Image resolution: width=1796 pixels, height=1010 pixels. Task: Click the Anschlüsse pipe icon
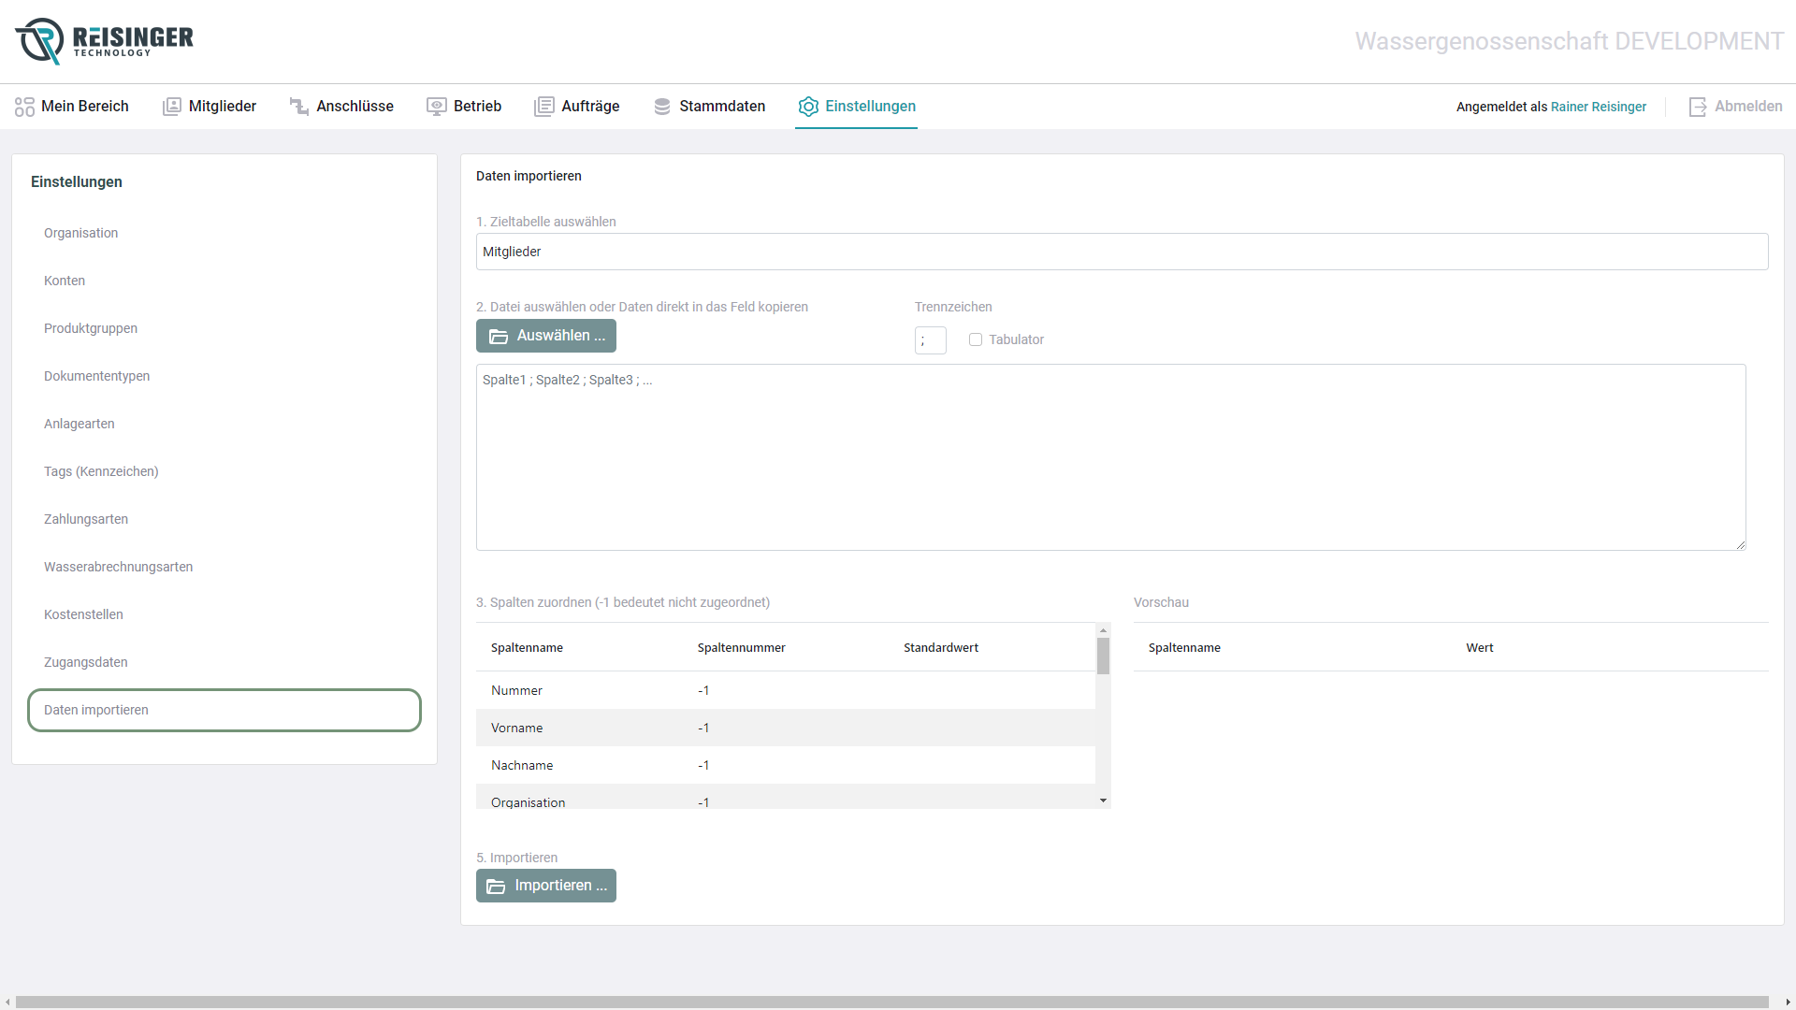click(299, 107)
